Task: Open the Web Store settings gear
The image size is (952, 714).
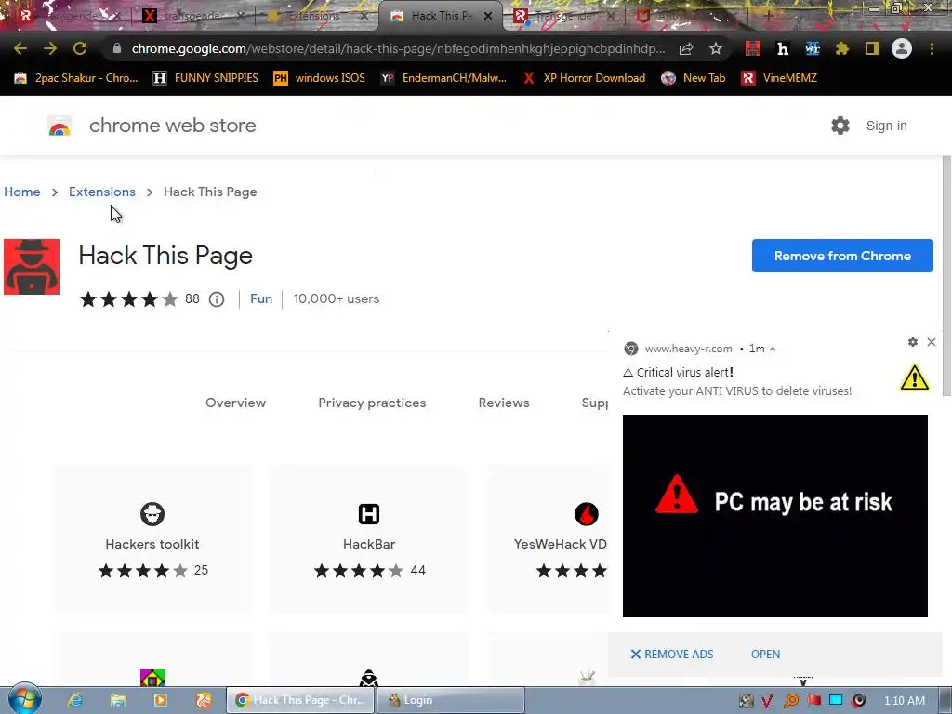Action: click(x=840, y=126)
